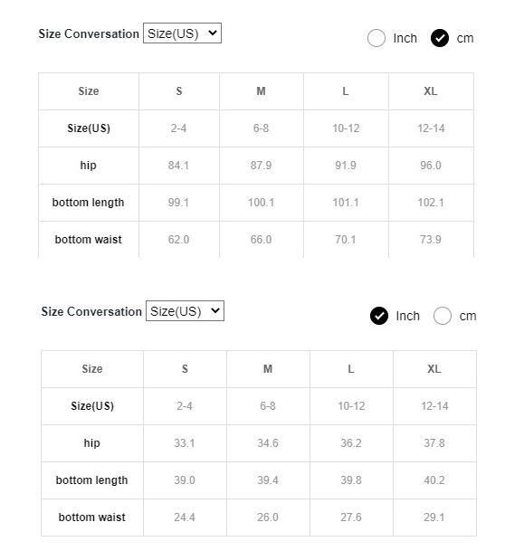The height and width of the screenshot is (551, 524).
Task: Click the 'hip' row label in cm table
Action: 88,166
